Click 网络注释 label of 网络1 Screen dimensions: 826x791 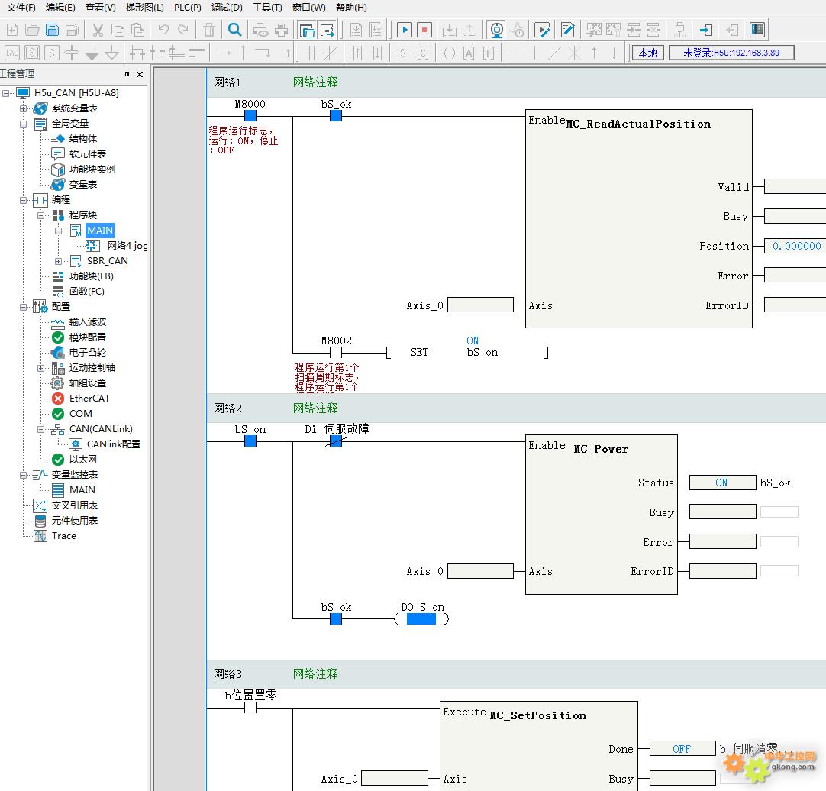tap(315, 82)
